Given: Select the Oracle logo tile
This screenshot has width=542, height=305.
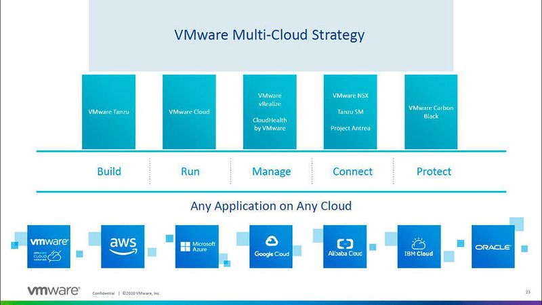Looking at the screenshot, I should pos(493,247).
